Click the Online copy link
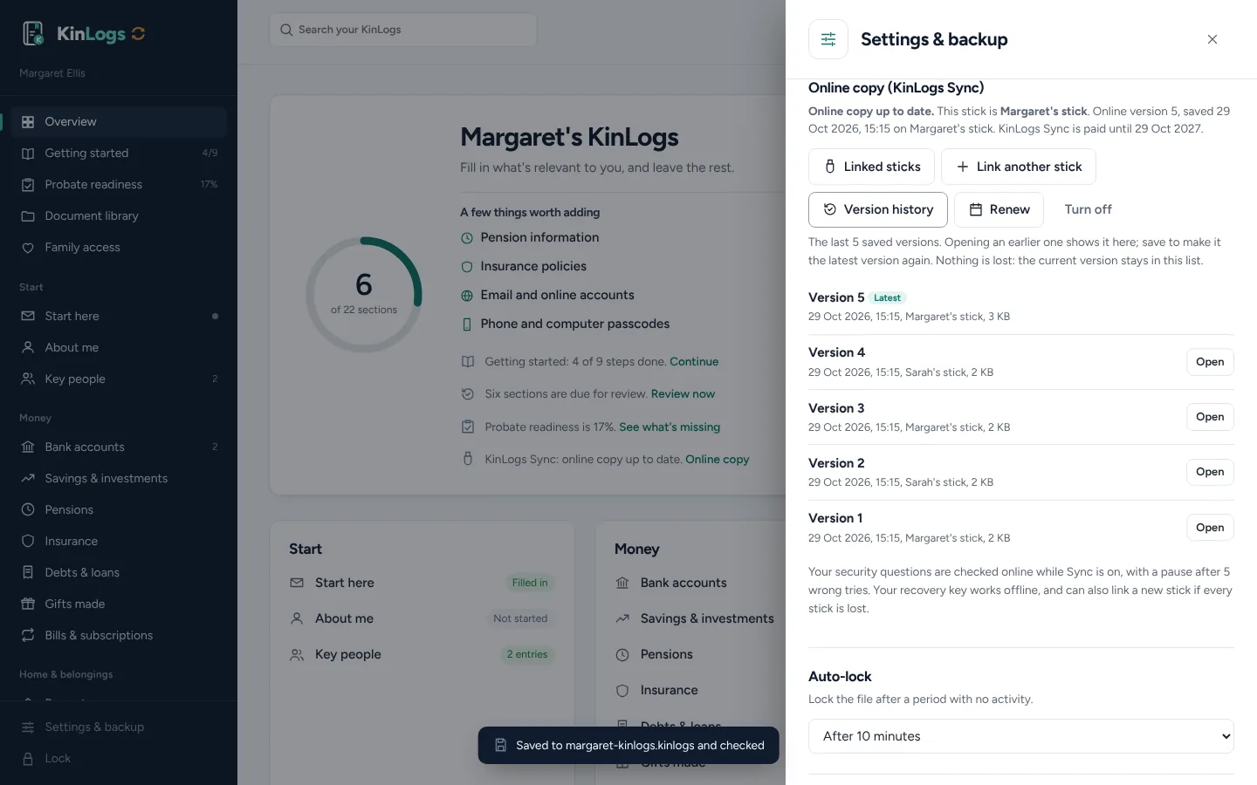 pos(718,460)
